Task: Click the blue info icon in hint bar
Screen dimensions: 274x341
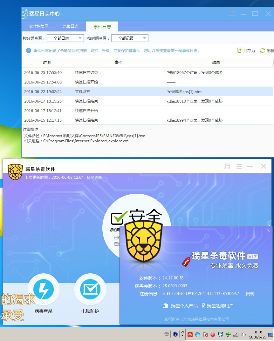Action: point(29,51)
